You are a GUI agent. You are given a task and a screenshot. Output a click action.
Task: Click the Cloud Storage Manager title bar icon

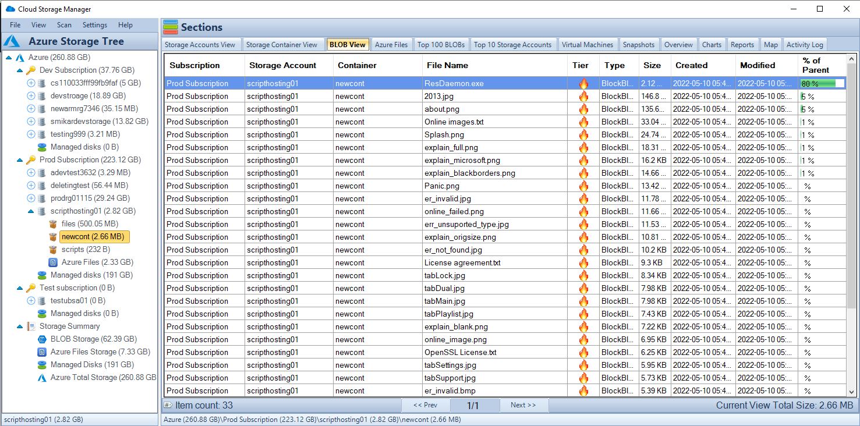(10, 9)
